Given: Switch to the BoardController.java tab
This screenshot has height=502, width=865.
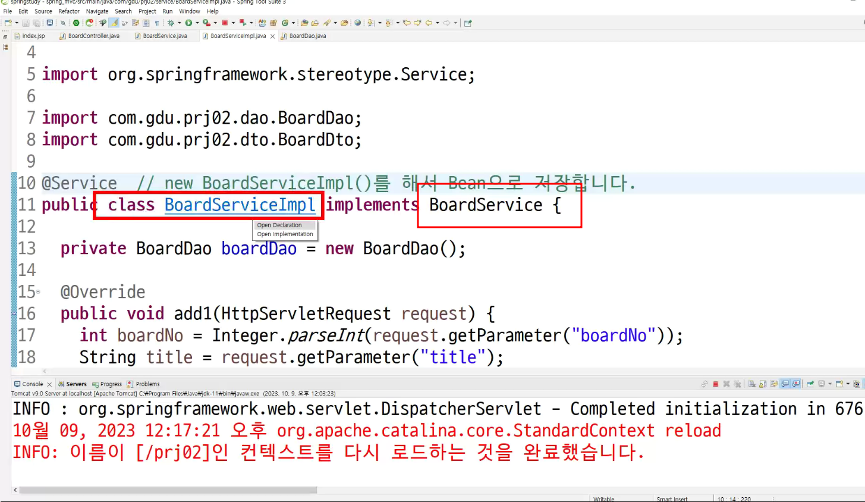Looking at the screenshot, I should point(89,36).
